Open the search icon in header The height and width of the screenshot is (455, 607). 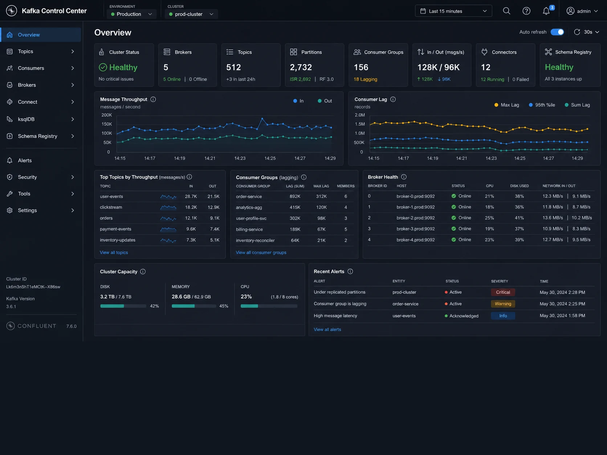pos(506,11)
